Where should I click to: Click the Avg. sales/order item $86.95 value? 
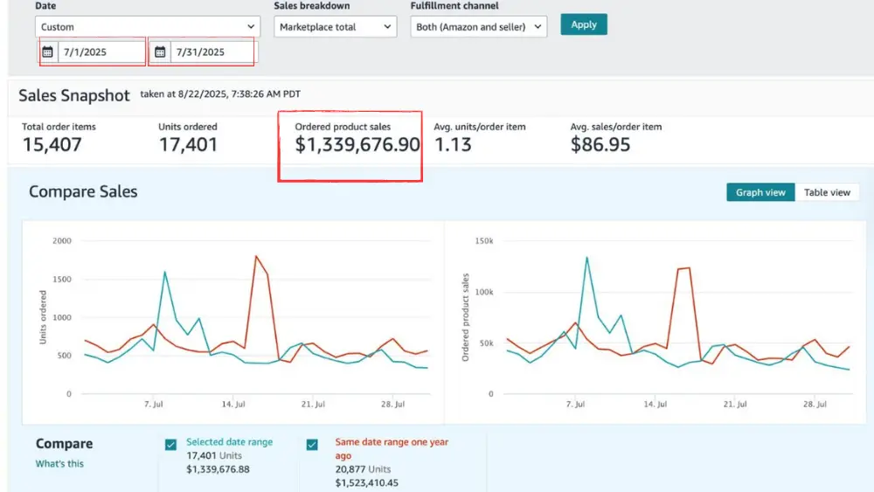click(600, 145)
